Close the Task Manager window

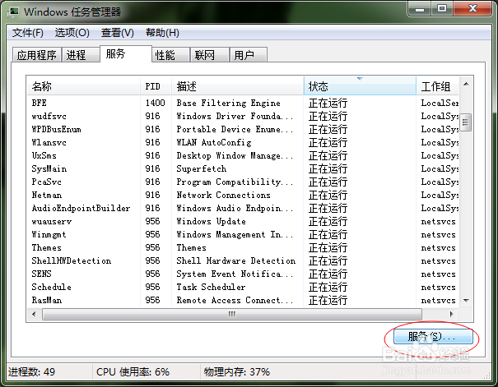pyautogui.click(x=472, y=8)
